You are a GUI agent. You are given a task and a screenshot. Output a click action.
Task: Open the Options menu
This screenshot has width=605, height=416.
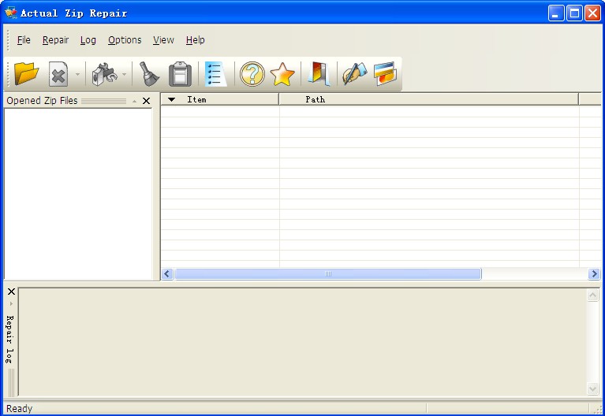coord(125,40)
